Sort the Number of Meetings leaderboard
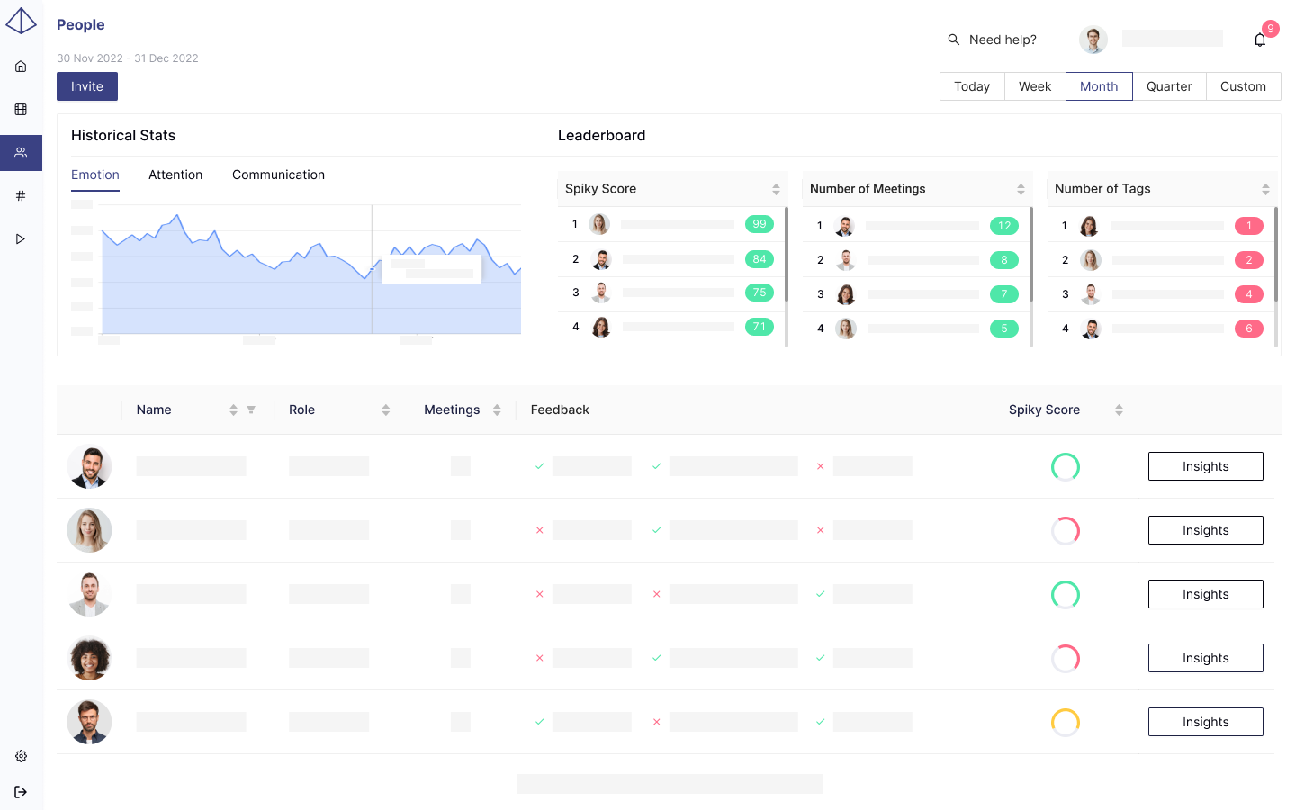Screen dimensions: 1296x810 coord(1021,189)
